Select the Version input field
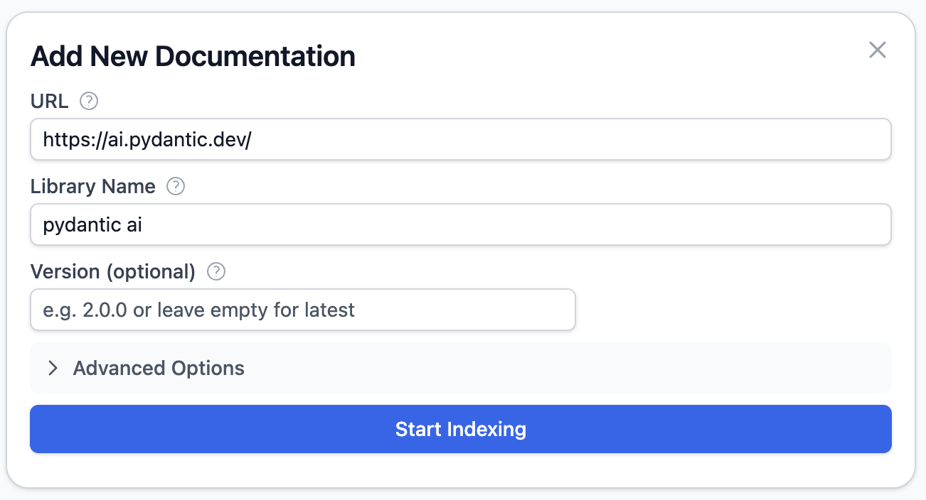Viewport: 926px width, 500px height. [302, 310]
